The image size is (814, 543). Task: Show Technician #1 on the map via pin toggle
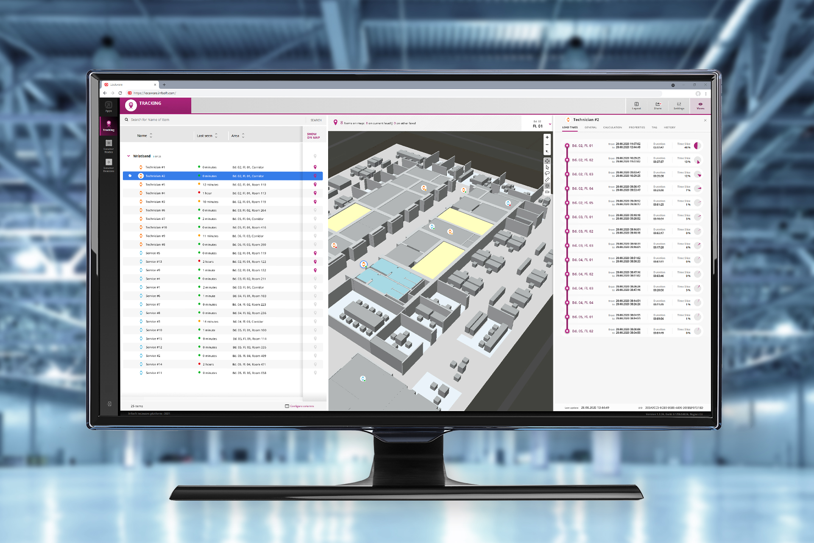click(x=315, y=167)
